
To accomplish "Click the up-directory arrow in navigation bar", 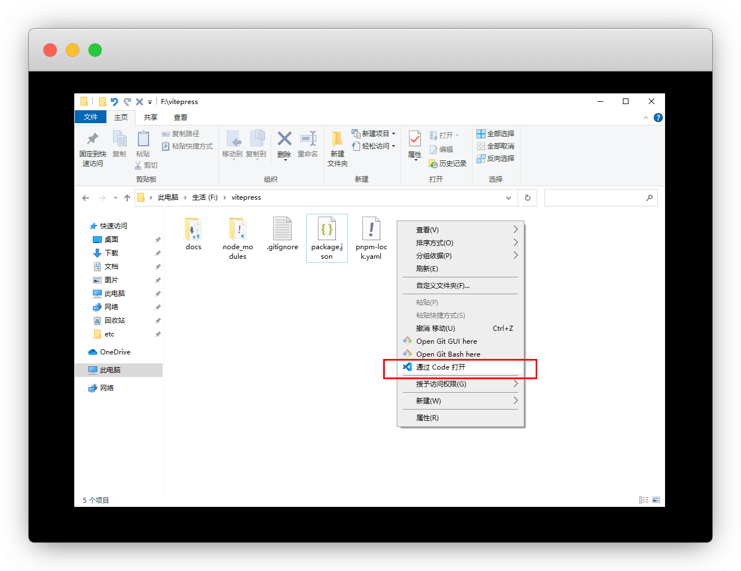I will (x=127, y=198).
